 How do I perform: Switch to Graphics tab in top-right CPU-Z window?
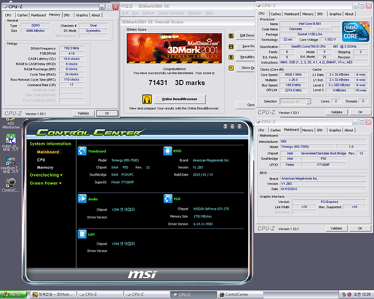[335, 14]
